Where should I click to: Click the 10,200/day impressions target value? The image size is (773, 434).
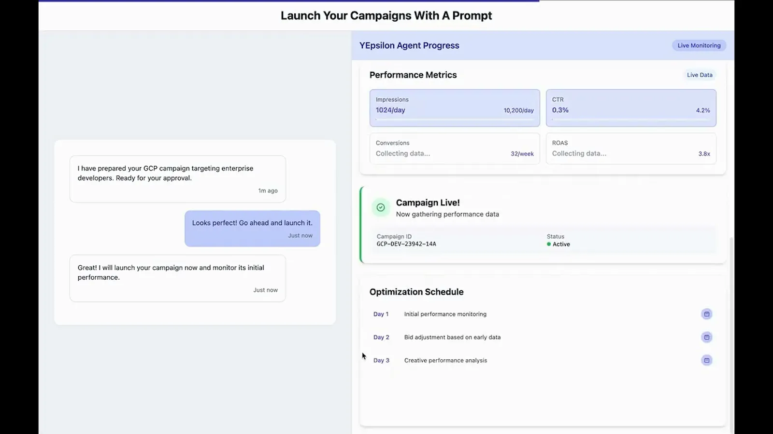[x=518, y=110]
